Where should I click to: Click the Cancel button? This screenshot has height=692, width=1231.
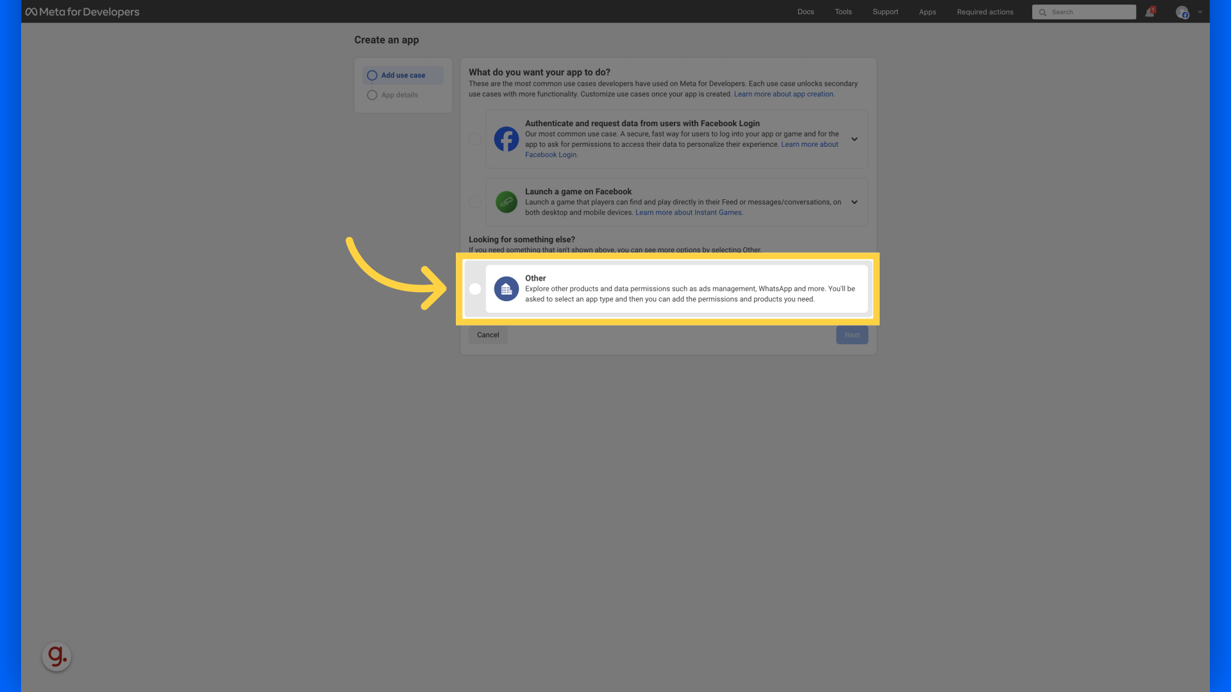487,335
